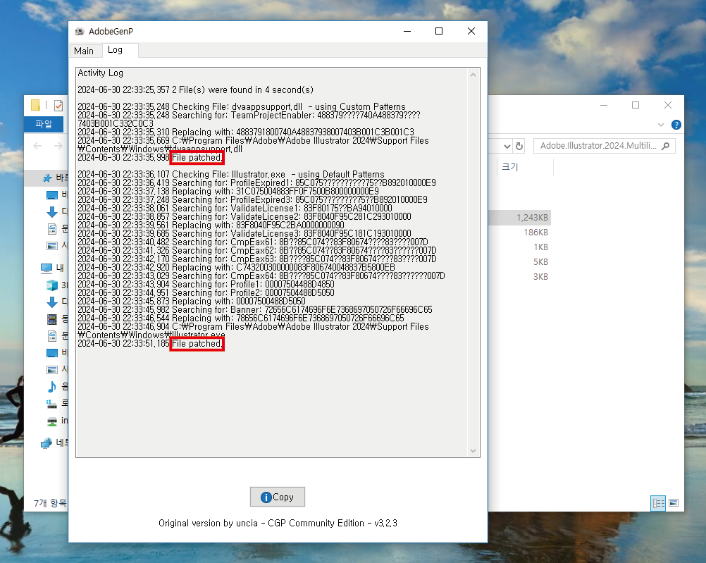
Task: Click the properties checkmark icon in Explorer's title bar
Action: click(x=58, y=106)
